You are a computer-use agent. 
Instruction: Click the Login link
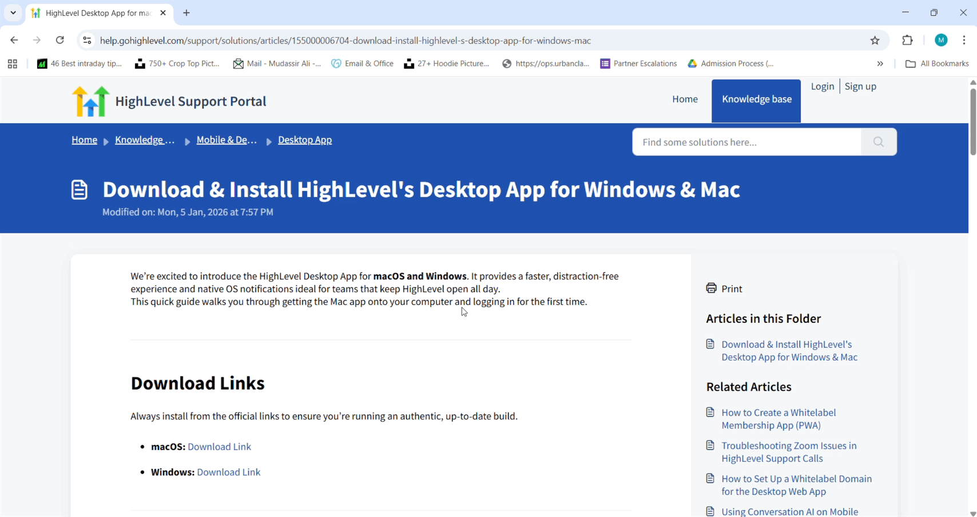click(x=822, y=86)
